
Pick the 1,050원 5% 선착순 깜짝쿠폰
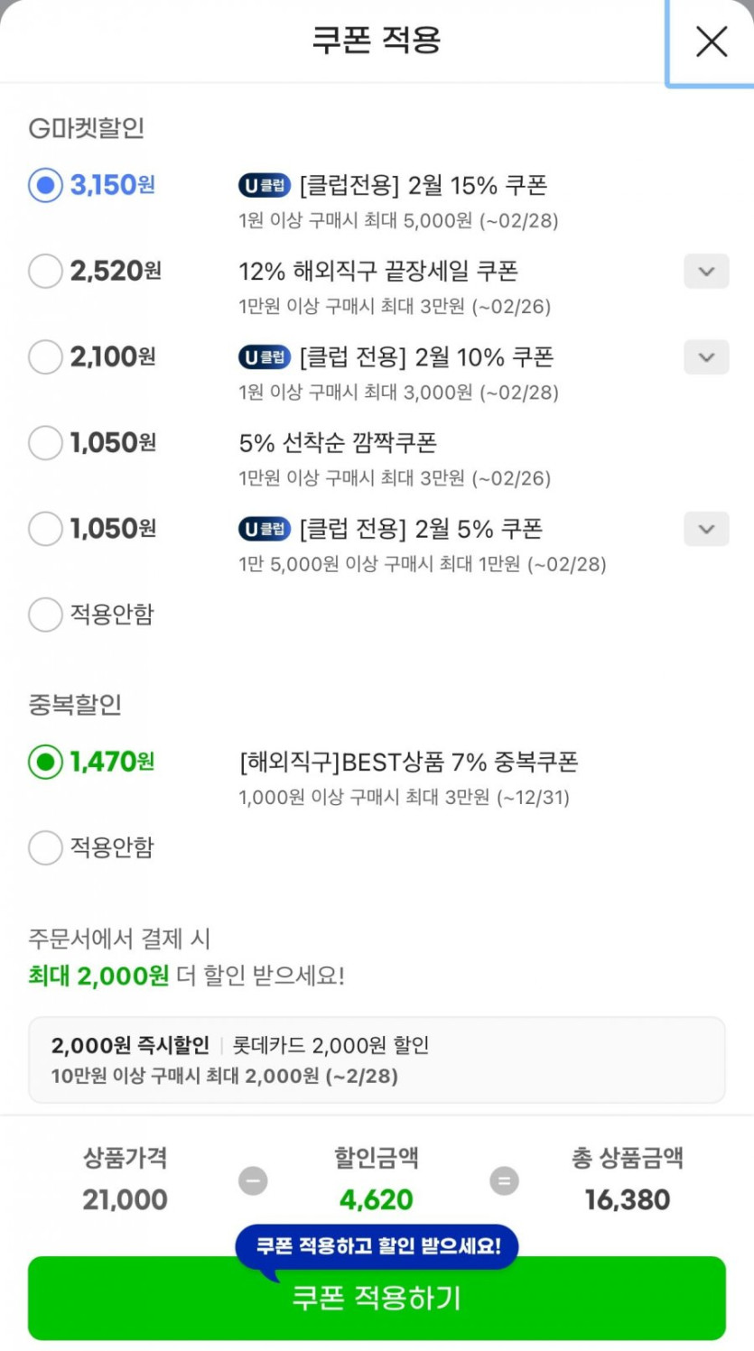tap(45, 443)
